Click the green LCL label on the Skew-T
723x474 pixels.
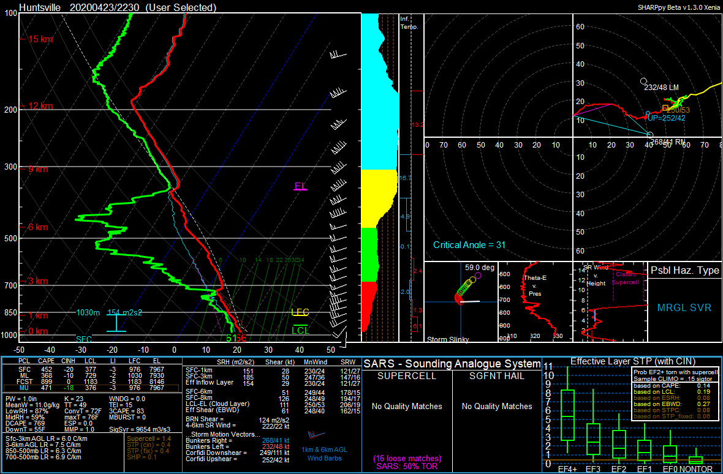(x=300, y=330)
